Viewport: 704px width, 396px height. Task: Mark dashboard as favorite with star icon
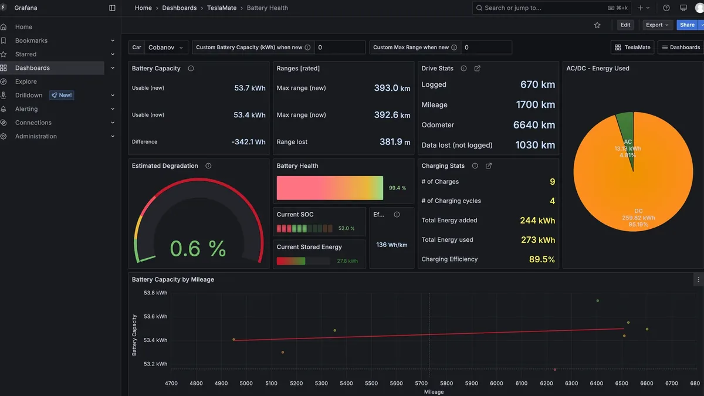tap(597, 25)
